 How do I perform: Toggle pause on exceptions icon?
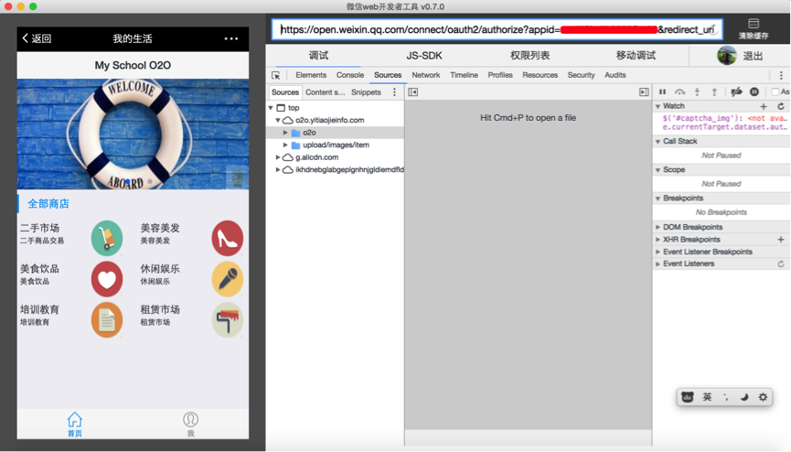point(754,91)
